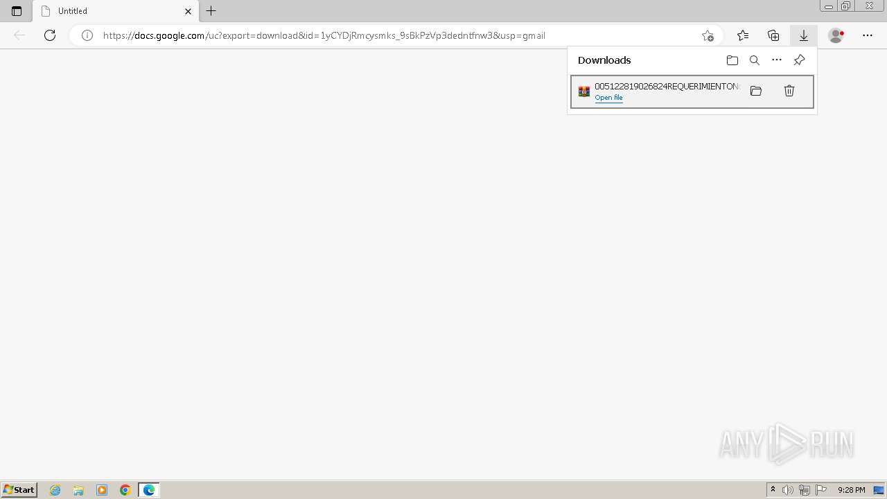The image size is (887, 499).
Task: Click the docs.google.com address bar URL
Action: [x=324, y=35]
